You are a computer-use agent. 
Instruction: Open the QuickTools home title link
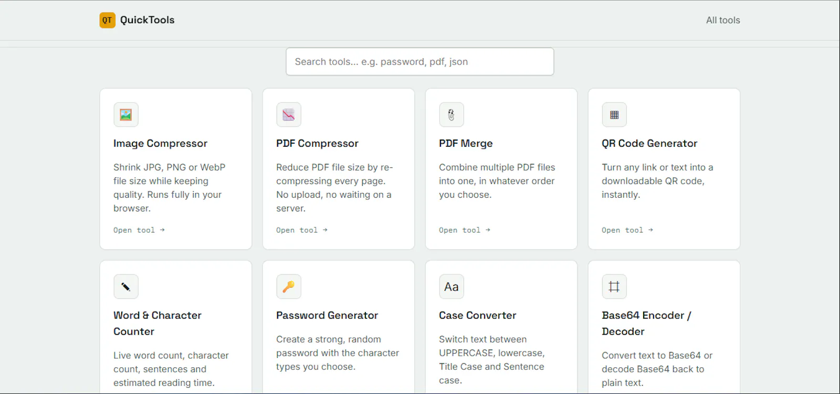(147, 20)
